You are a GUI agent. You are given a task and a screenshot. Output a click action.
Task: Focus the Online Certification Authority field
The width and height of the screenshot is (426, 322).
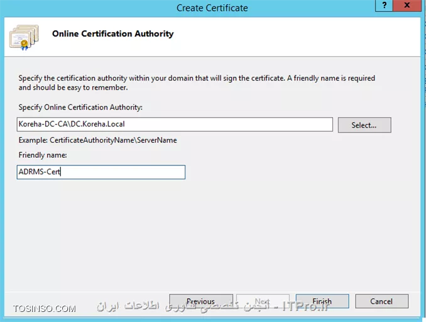click(x=175, y=125)
